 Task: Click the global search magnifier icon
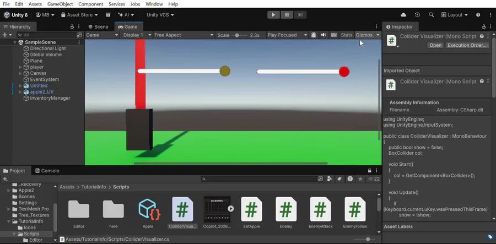[431, 15]
